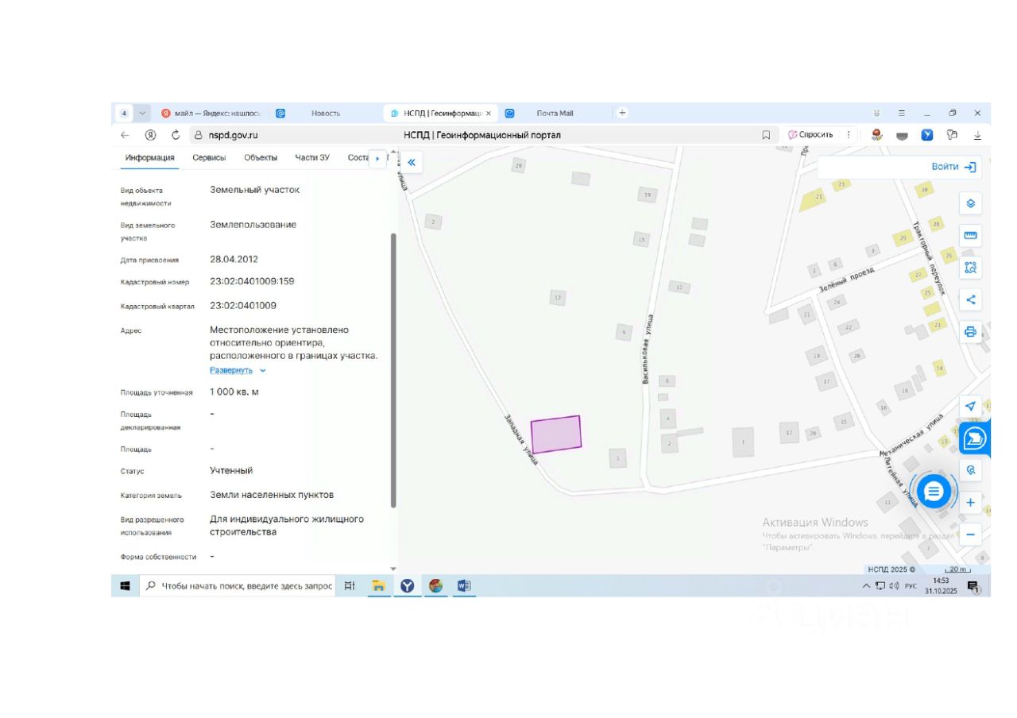Open the round chat assistant bubble
Screen dimensions: 1017x718
tap(934, 492)
